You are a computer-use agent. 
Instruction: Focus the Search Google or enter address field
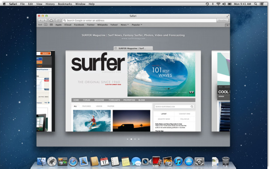coord(139,20)
